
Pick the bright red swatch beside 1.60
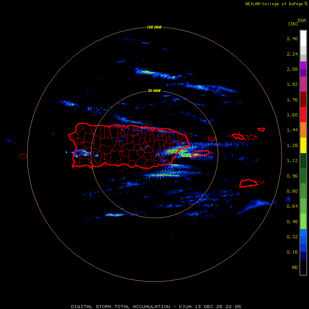303,115
